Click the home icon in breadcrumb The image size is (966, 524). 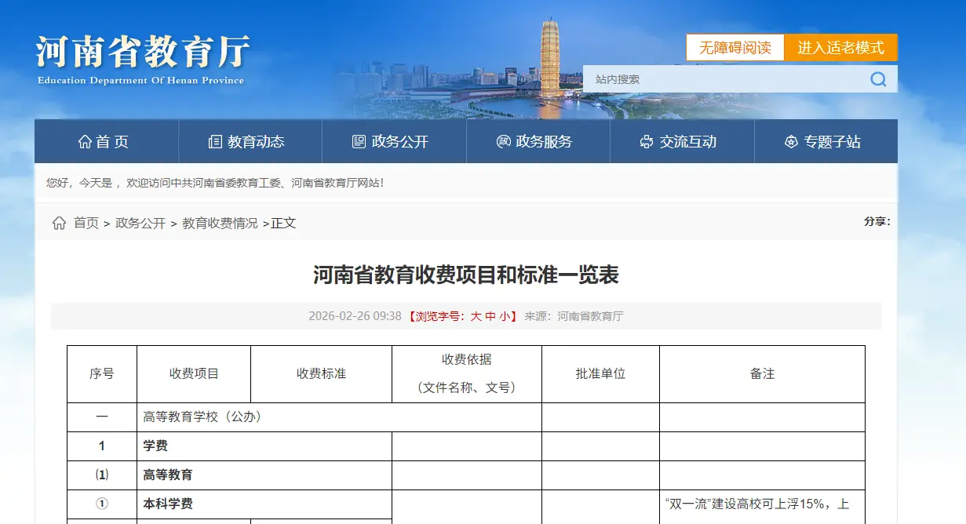tap(60, 224)
